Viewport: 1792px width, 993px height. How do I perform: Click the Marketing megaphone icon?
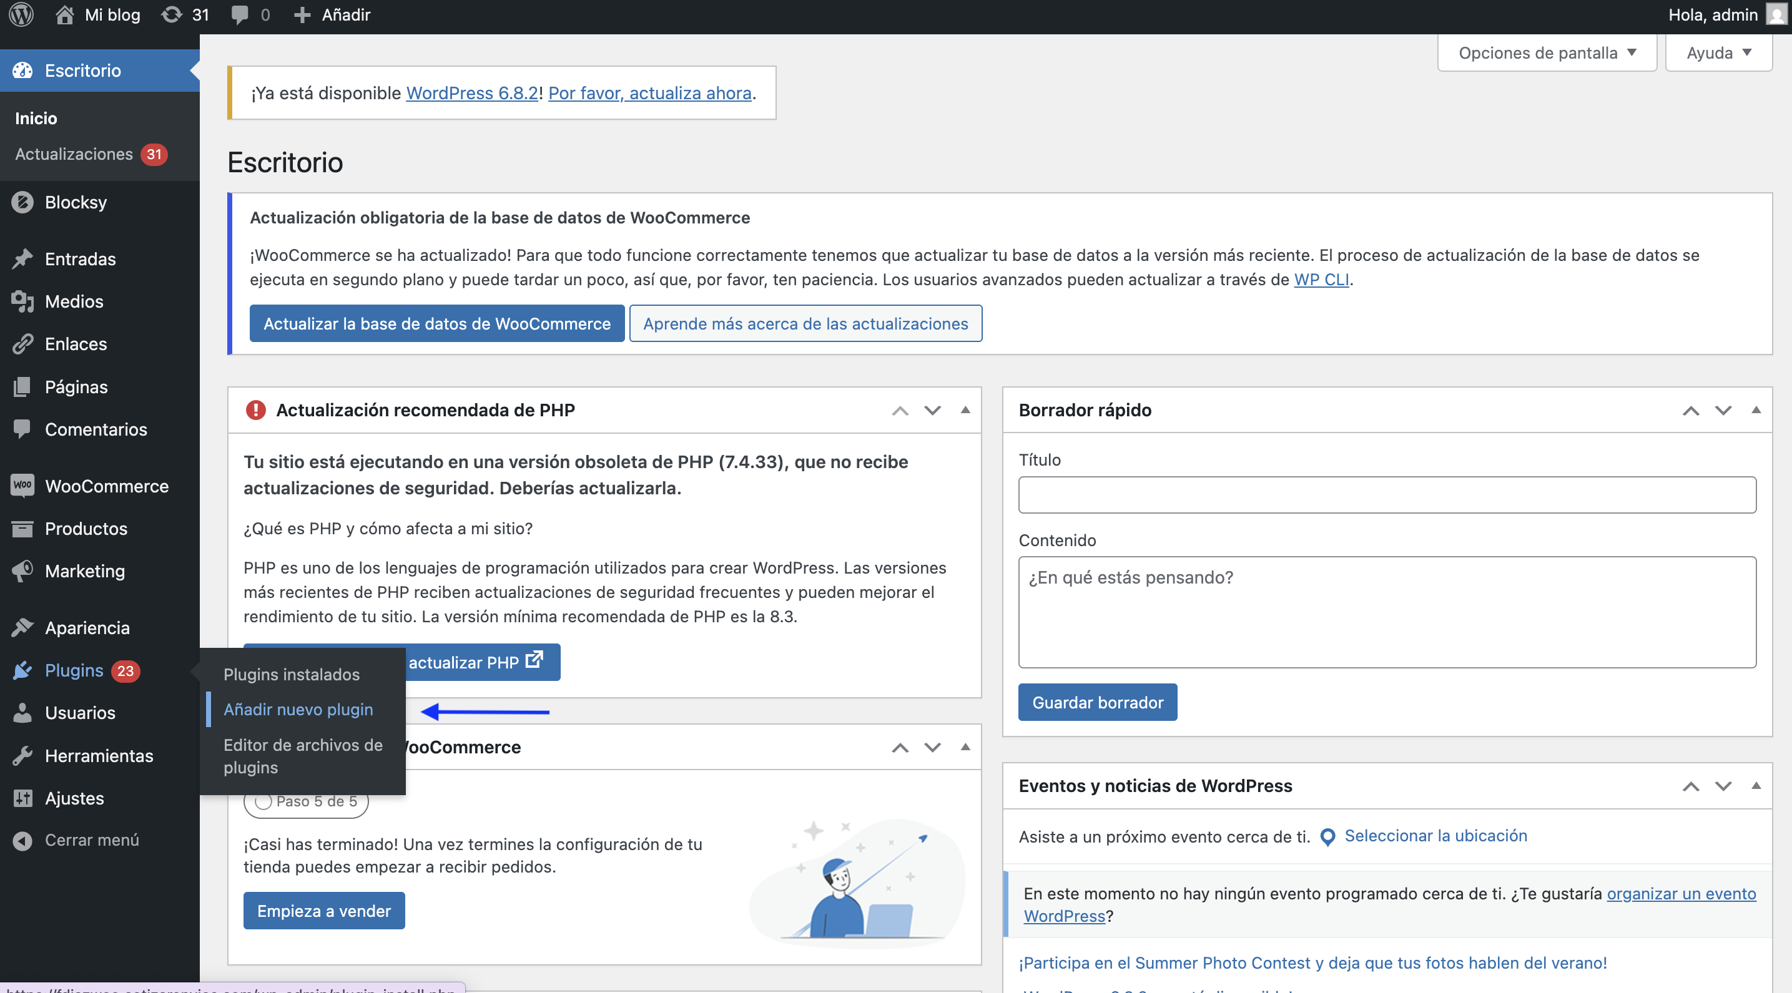click(x=22, y=571)
